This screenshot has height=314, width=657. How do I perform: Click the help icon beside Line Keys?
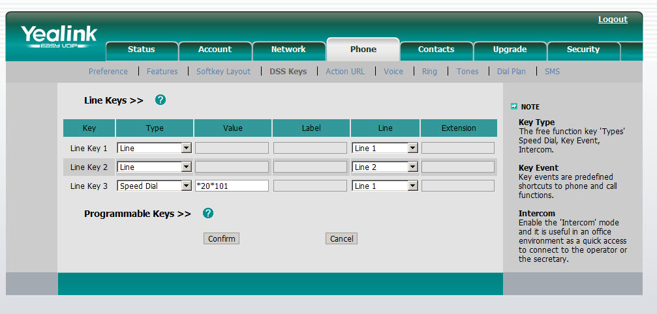coord(160,100)
